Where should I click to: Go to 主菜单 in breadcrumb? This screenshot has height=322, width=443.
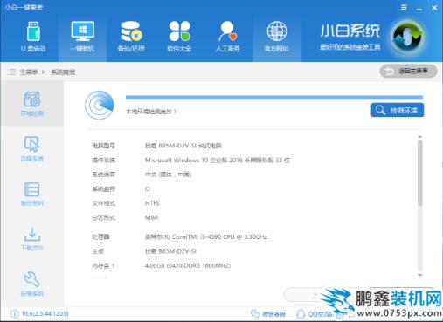[29, 72]
